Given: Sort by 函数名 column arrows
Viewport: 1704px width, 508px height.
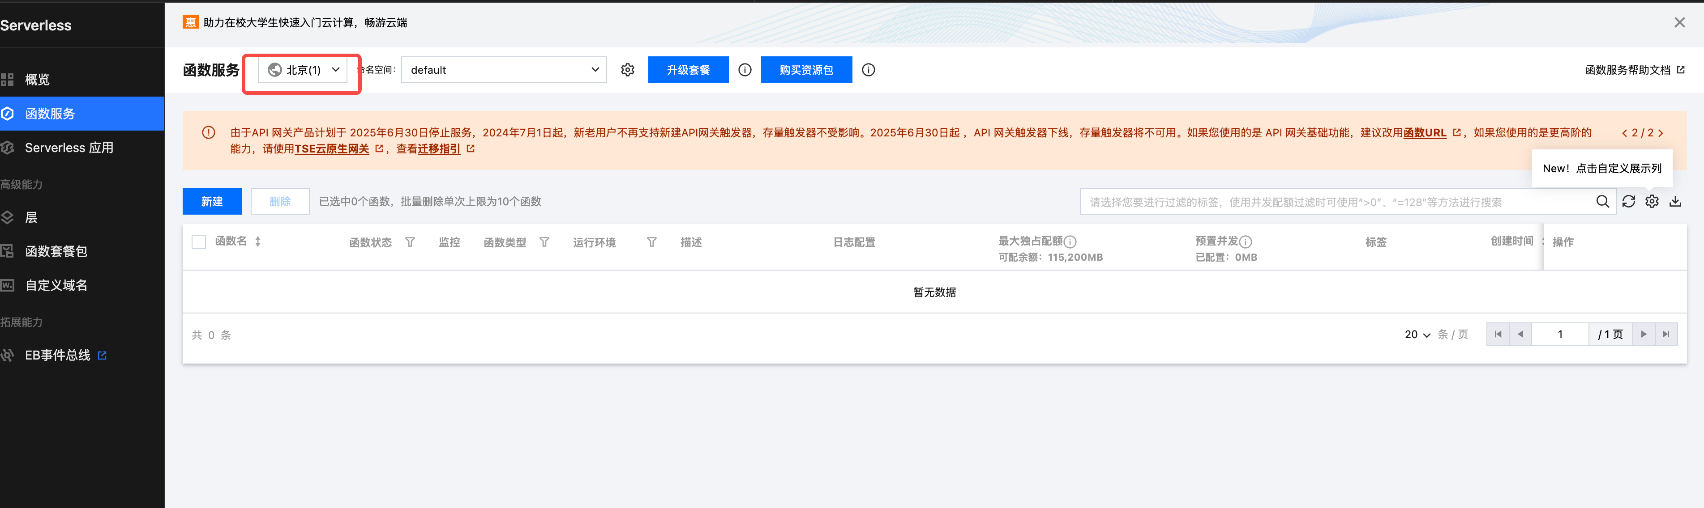Looking at the screenshot, I should pos(258,242).
